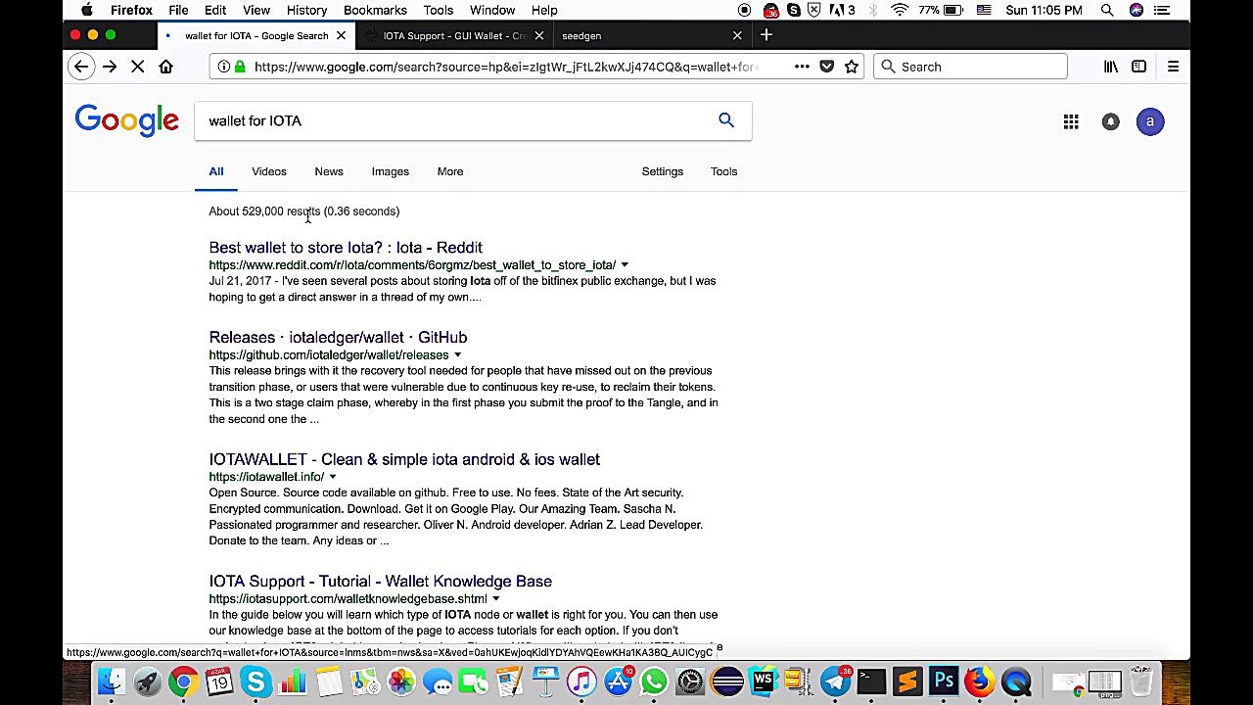Screen dimensions: 1253x705
Task: Switch to the IOTA Support tab
Action: click(453, 35)
